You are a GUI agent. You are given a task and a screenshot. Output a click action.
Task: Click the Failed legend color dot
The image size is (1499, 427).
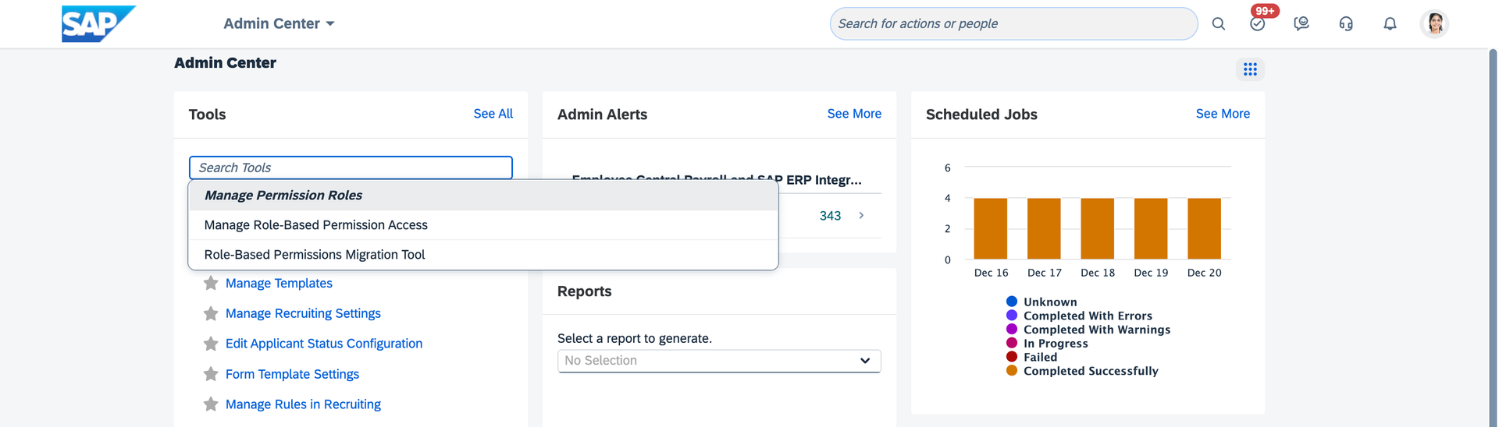(1012, 357)
